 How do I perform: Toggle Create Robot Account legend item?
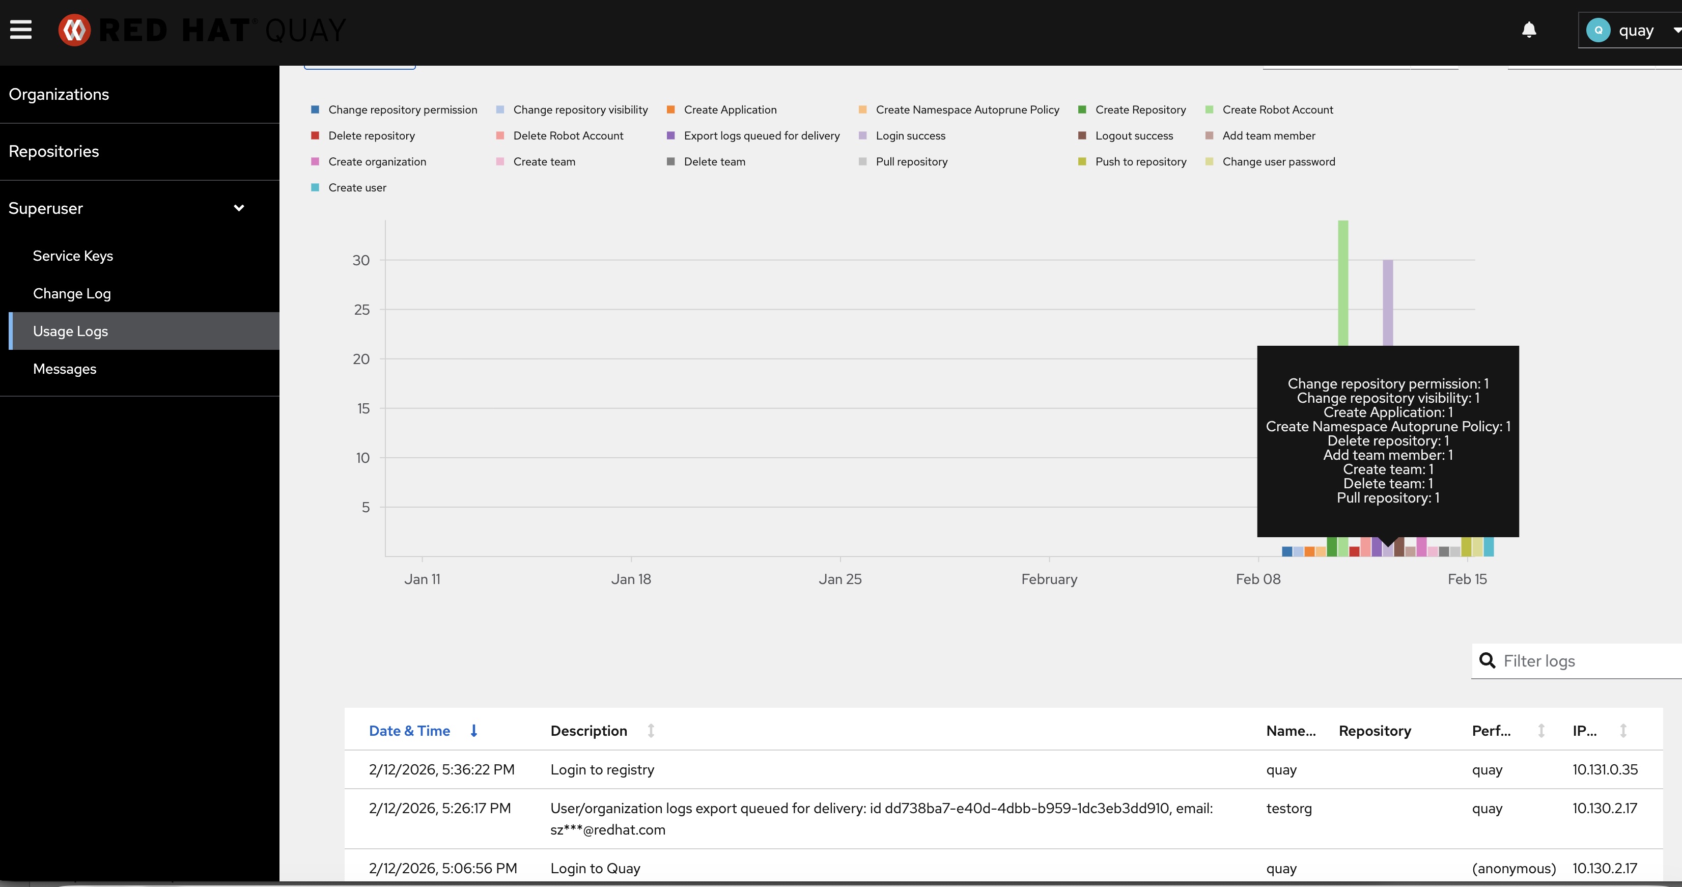[x=1277, y=110]
